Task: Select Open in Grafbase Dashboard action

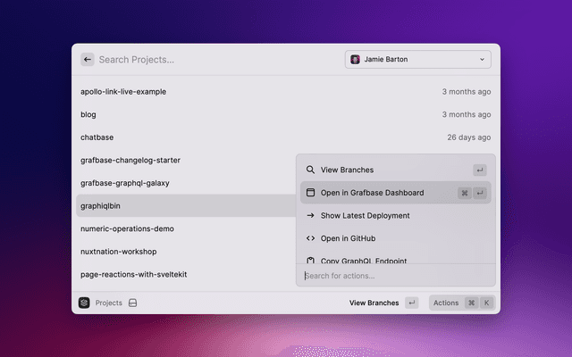Action: click(x=372, y=193)
